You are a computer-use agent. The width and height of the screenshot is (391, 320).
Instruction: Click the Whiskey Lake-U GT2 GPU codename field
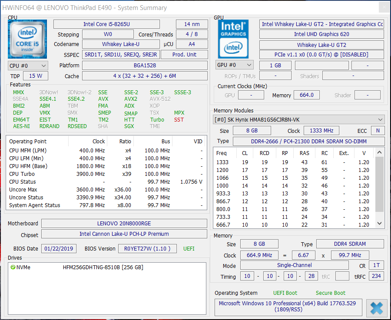(x=321, y=45)
